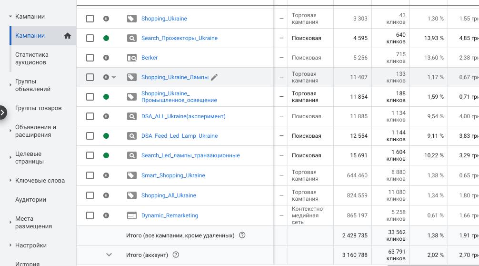Viewport: 479px width, 266px height.
Task: Click the green status dot for Shopping_Ukraine_Промышленное_освещение
Action: pyautogui.click(x=106, y=97)
